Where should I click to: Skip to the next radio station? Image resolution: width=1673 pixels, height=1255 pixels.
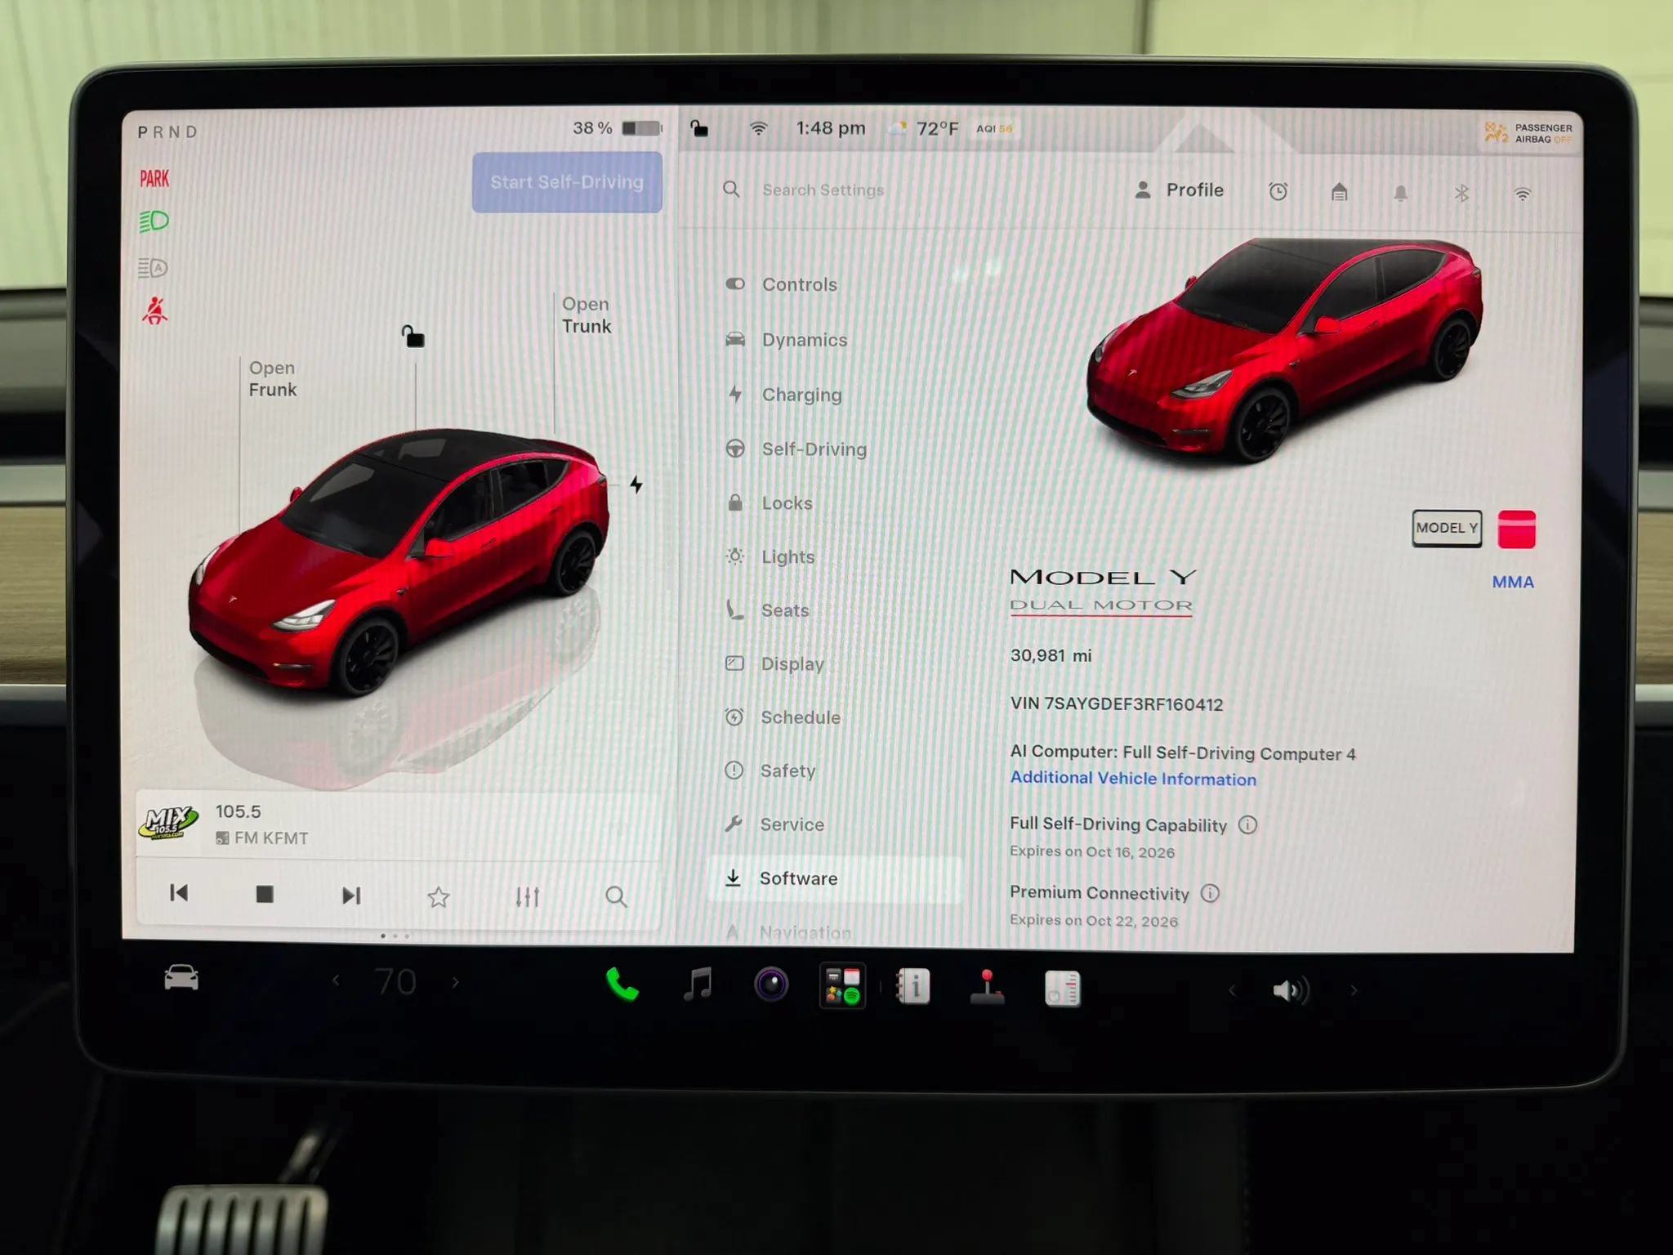pyautogui.click(x=351, y=896)
